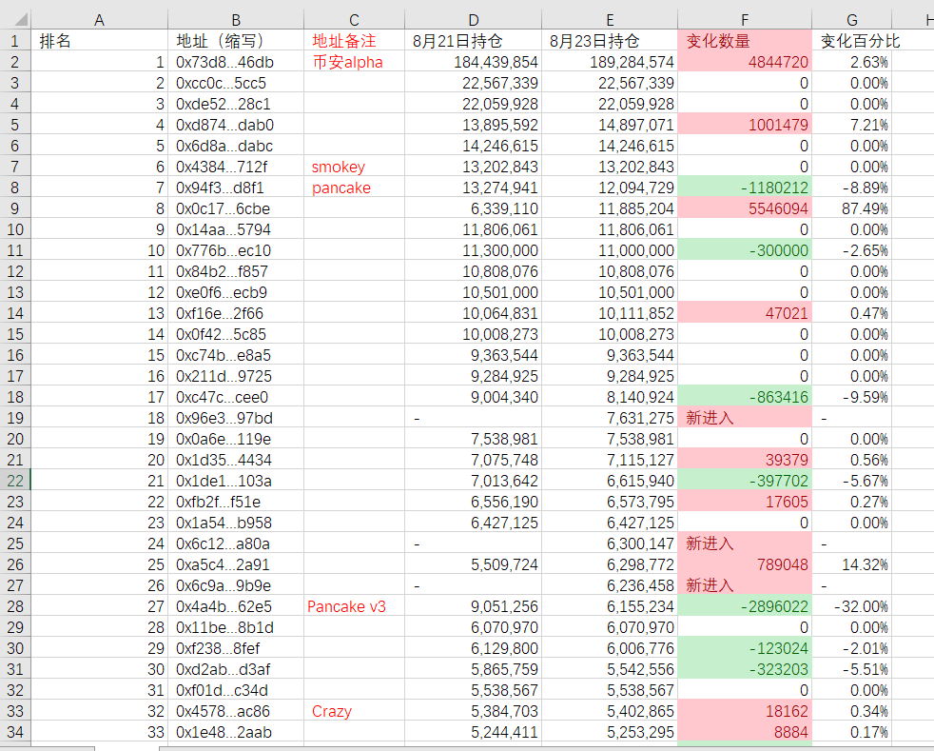This screenshot has height=751, width=934.
Task: Select '新进入' cell for 0x6c9a...9b9e
Action: [x=745, y=585]
